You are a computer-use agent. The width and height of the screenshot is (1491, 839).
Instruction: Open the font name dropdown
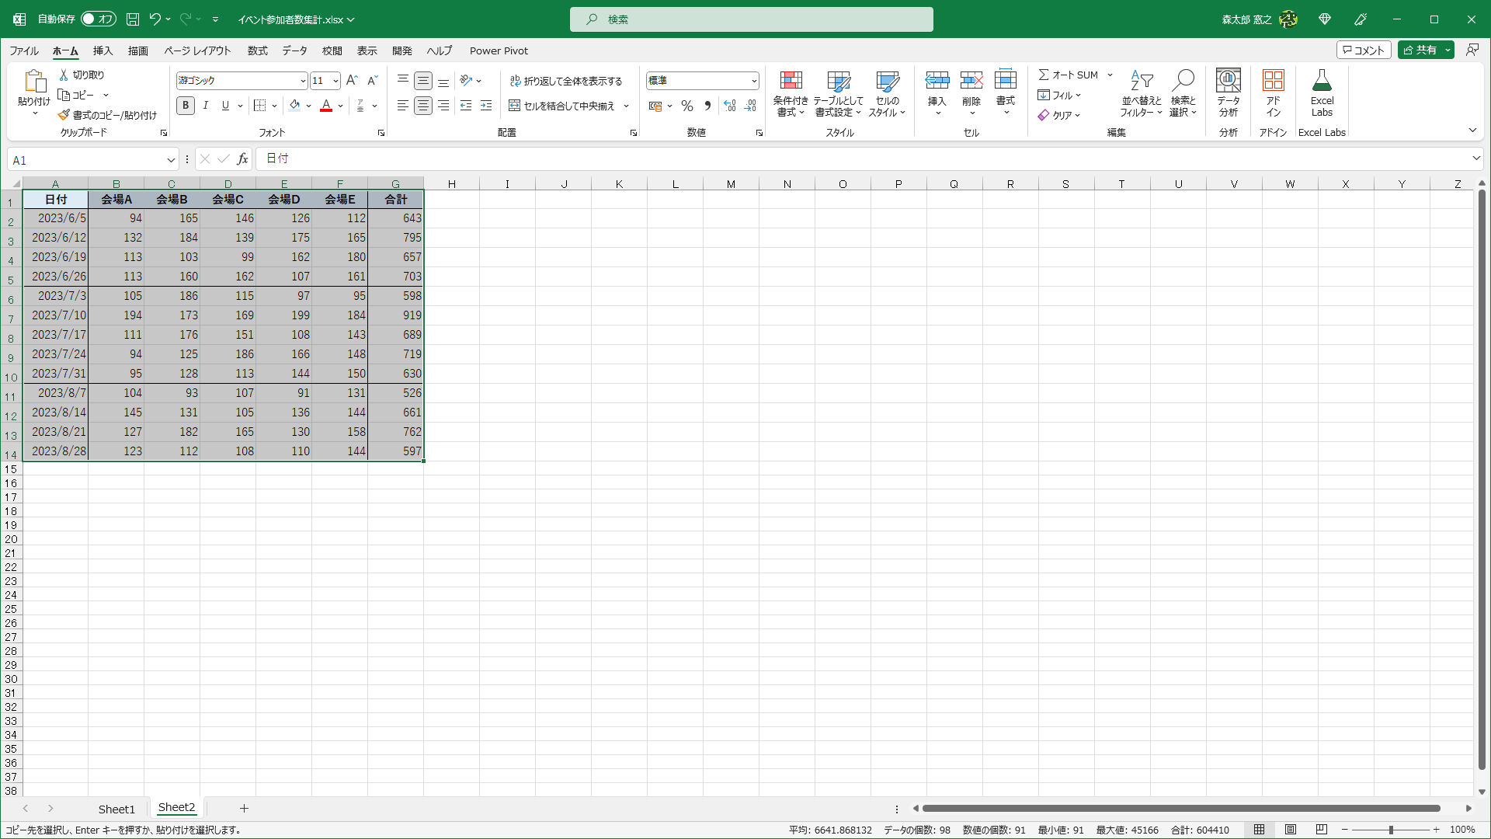coord(302,81)
